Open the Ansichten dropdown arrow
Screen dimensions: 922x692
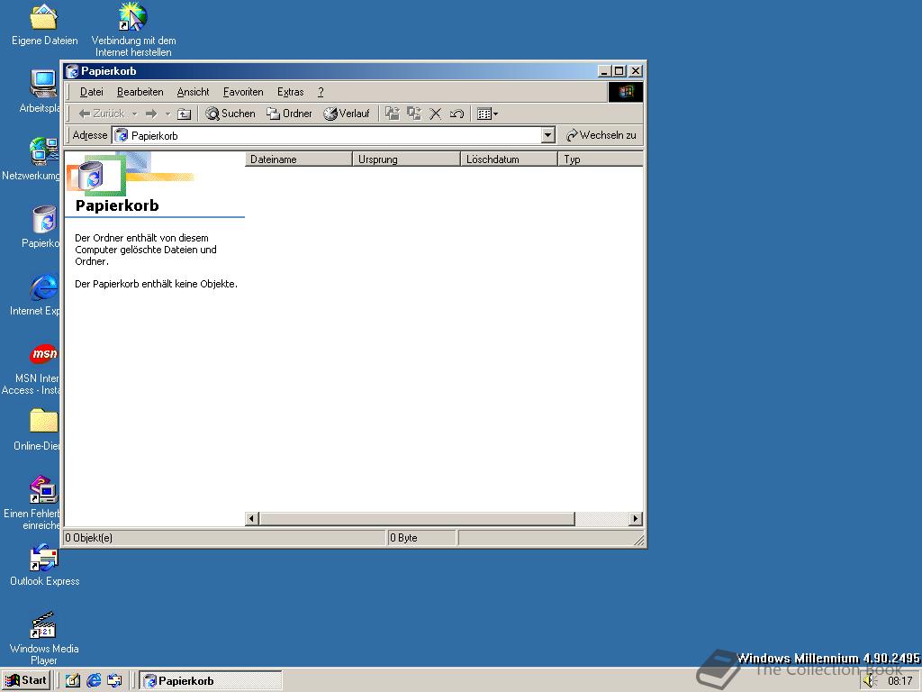495,114
